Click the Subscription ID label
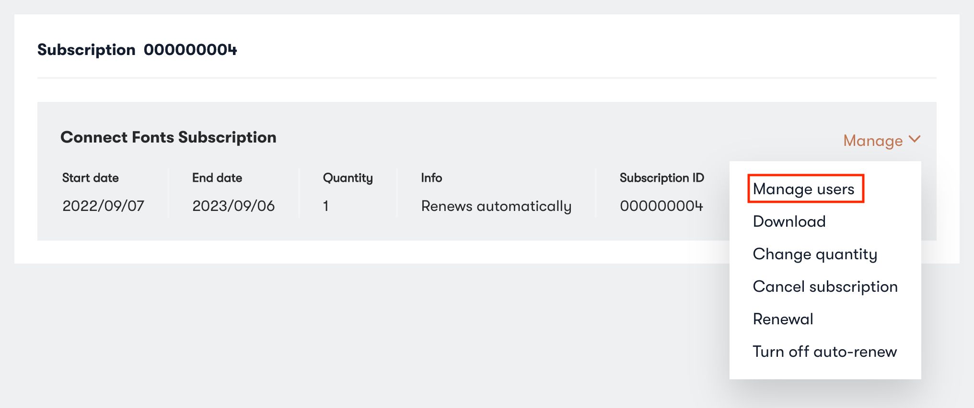The width and height of the screenshot is (974, 408). tap(661, 178)
